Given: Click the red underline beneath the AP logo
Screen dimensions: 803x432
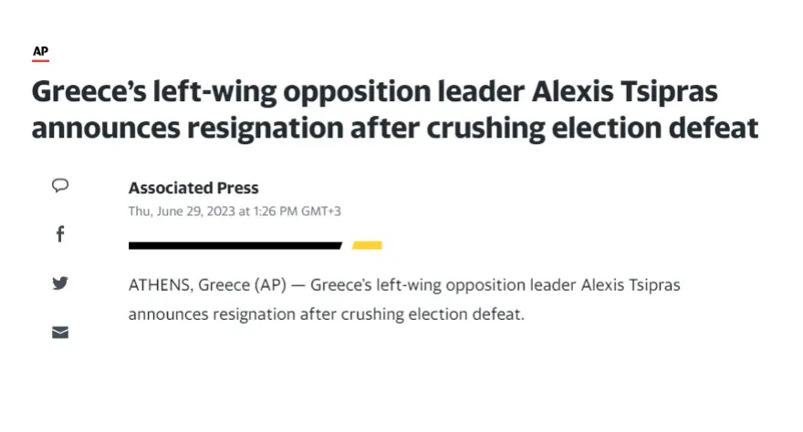Looking at the screenshot, I should (40, 61).
